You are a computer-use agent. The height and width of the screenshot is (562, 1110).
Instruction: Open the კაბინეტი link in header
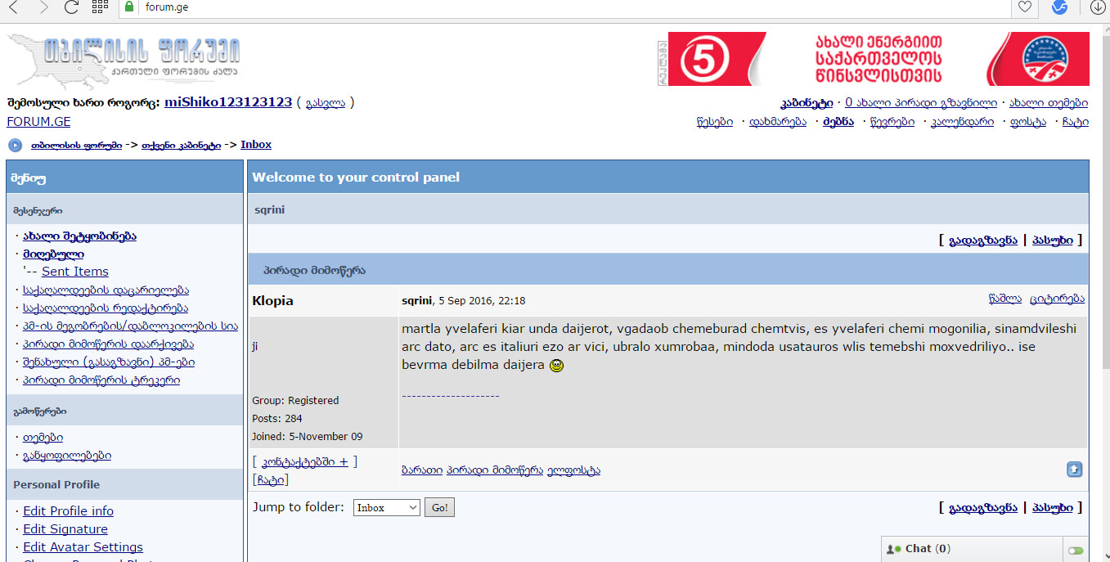pyautogui.click(x=807, y=103)
